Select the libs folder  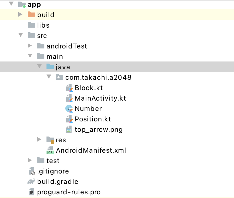click(43, 25)
